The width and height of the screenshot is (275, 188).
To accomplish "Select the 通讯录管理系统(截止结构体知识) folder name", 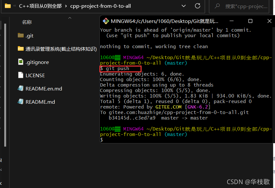I will pos(61,49).
